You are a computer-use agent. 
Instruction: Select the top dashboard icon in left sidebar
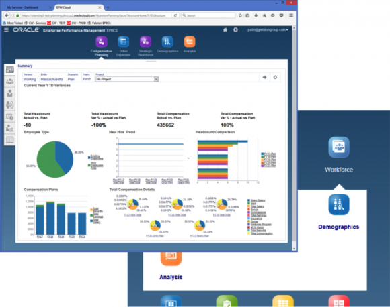[10, 70]
